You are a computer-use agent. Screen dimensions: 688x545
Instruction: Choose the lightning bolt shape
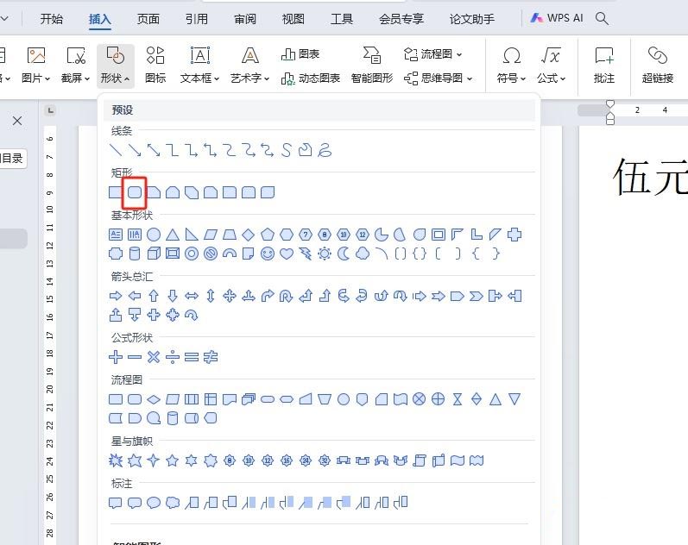coord(306,254)
